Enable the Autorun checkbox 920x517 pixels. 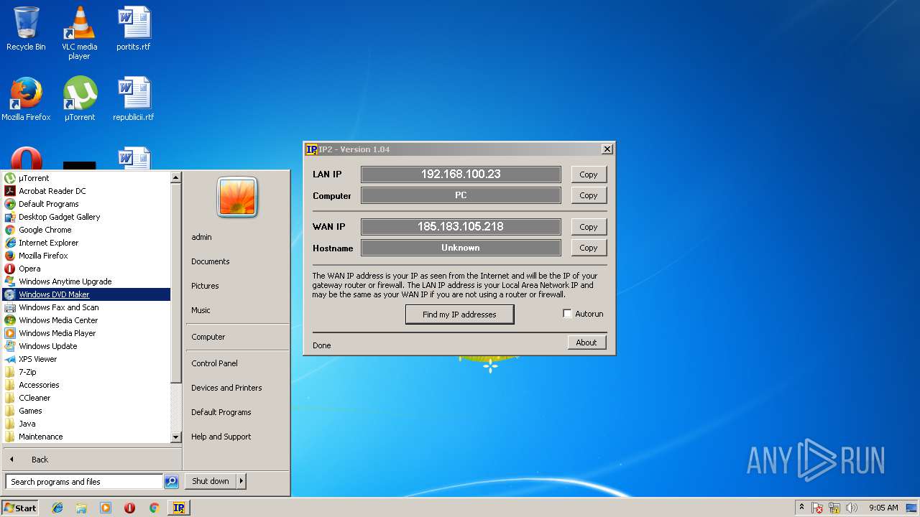click(x=567, y=314)
